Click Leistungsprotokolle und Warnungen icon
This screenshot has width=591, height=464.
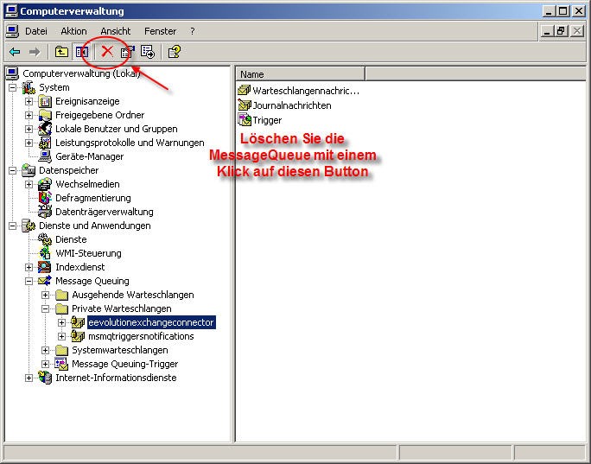point(45,143)
